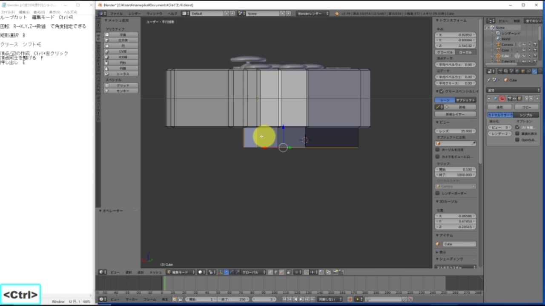The image size is (545, 306).
Task: Add a cone (円錐) primitive
Action: click(121, 68)
